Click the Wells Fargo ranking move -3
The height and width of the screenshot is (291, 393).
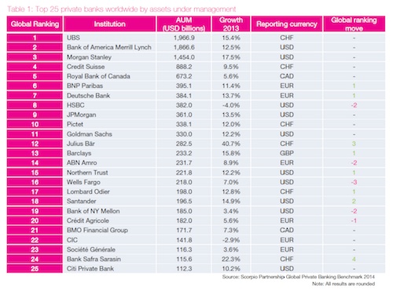tap(354, 182)
